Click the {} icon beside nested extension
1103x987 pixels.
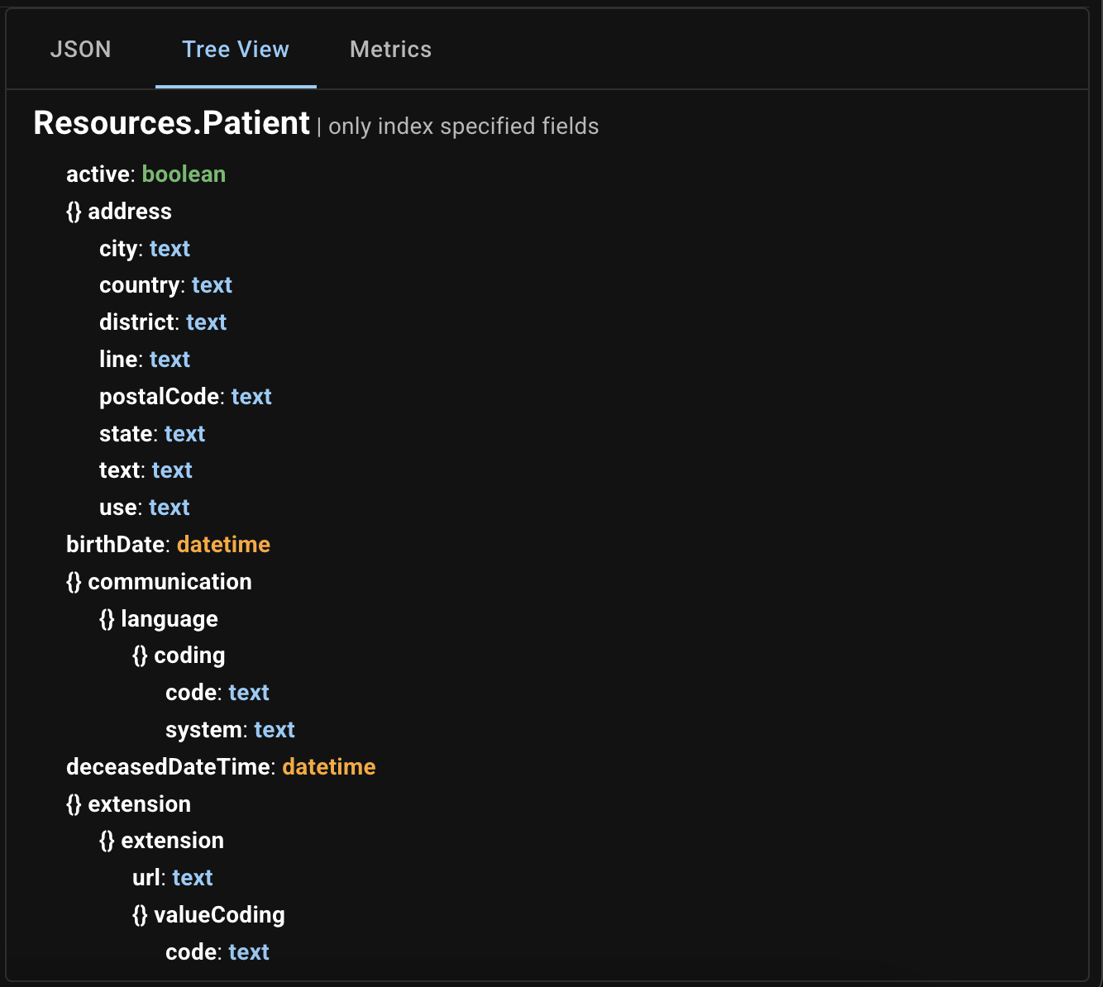pos(106,841)
